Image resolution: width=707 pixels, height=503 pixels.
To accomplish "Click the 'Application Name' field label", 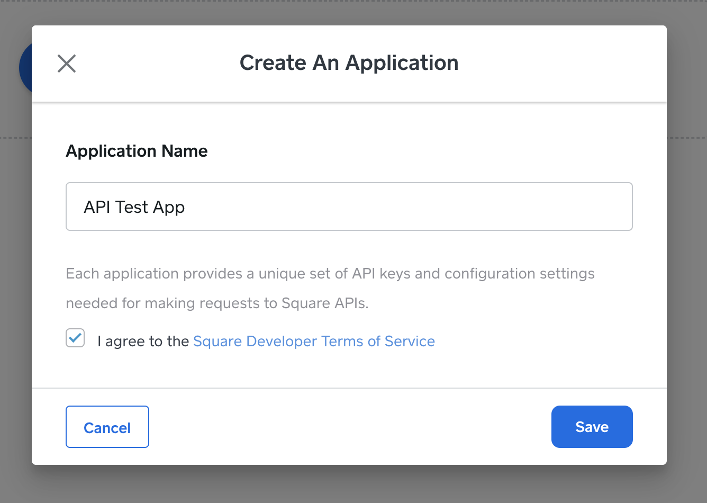I will click(137, 151).
